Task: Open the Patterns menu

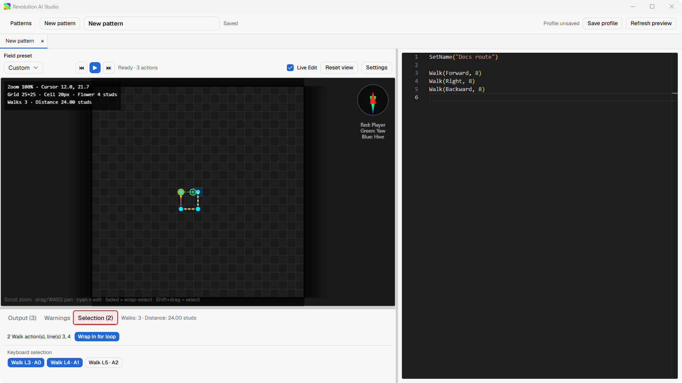Action: click(21, 23)
